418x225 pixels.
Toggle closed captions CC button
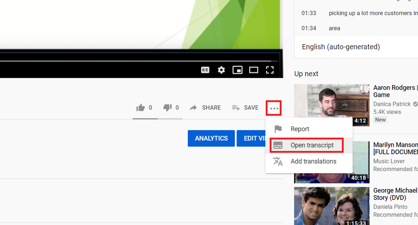pyautogui.click(x=205, y=70)
